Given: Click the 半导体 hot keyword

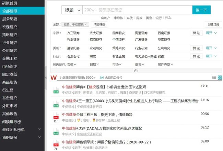Looking at the screenshot, I should click(118, 18).
